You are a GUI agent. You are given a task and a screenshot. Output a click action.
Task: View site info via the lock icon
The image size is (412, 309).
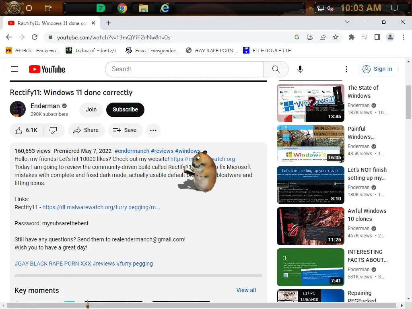click(x=51, y=37)
